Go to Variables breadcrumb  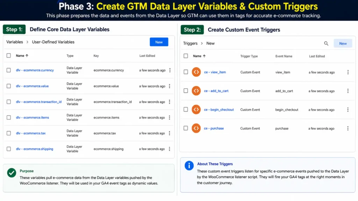[15, 42]
